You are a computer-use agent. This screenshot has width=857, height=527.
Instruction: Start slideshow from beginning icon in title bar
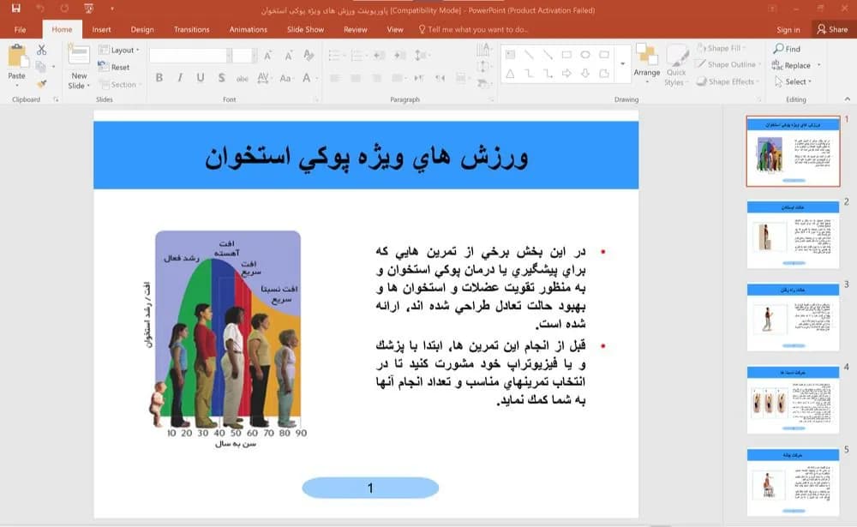[x=88, y=9]
